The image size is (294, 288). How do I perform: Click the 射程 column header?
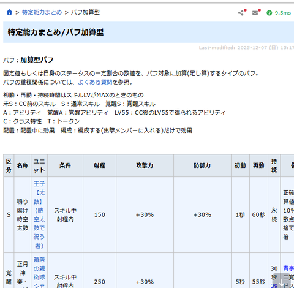tap(99, 165)
